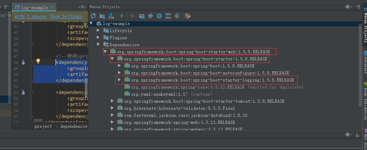Click Plugins folder gear icon
The image size is (367, 150).
(106, 38)
